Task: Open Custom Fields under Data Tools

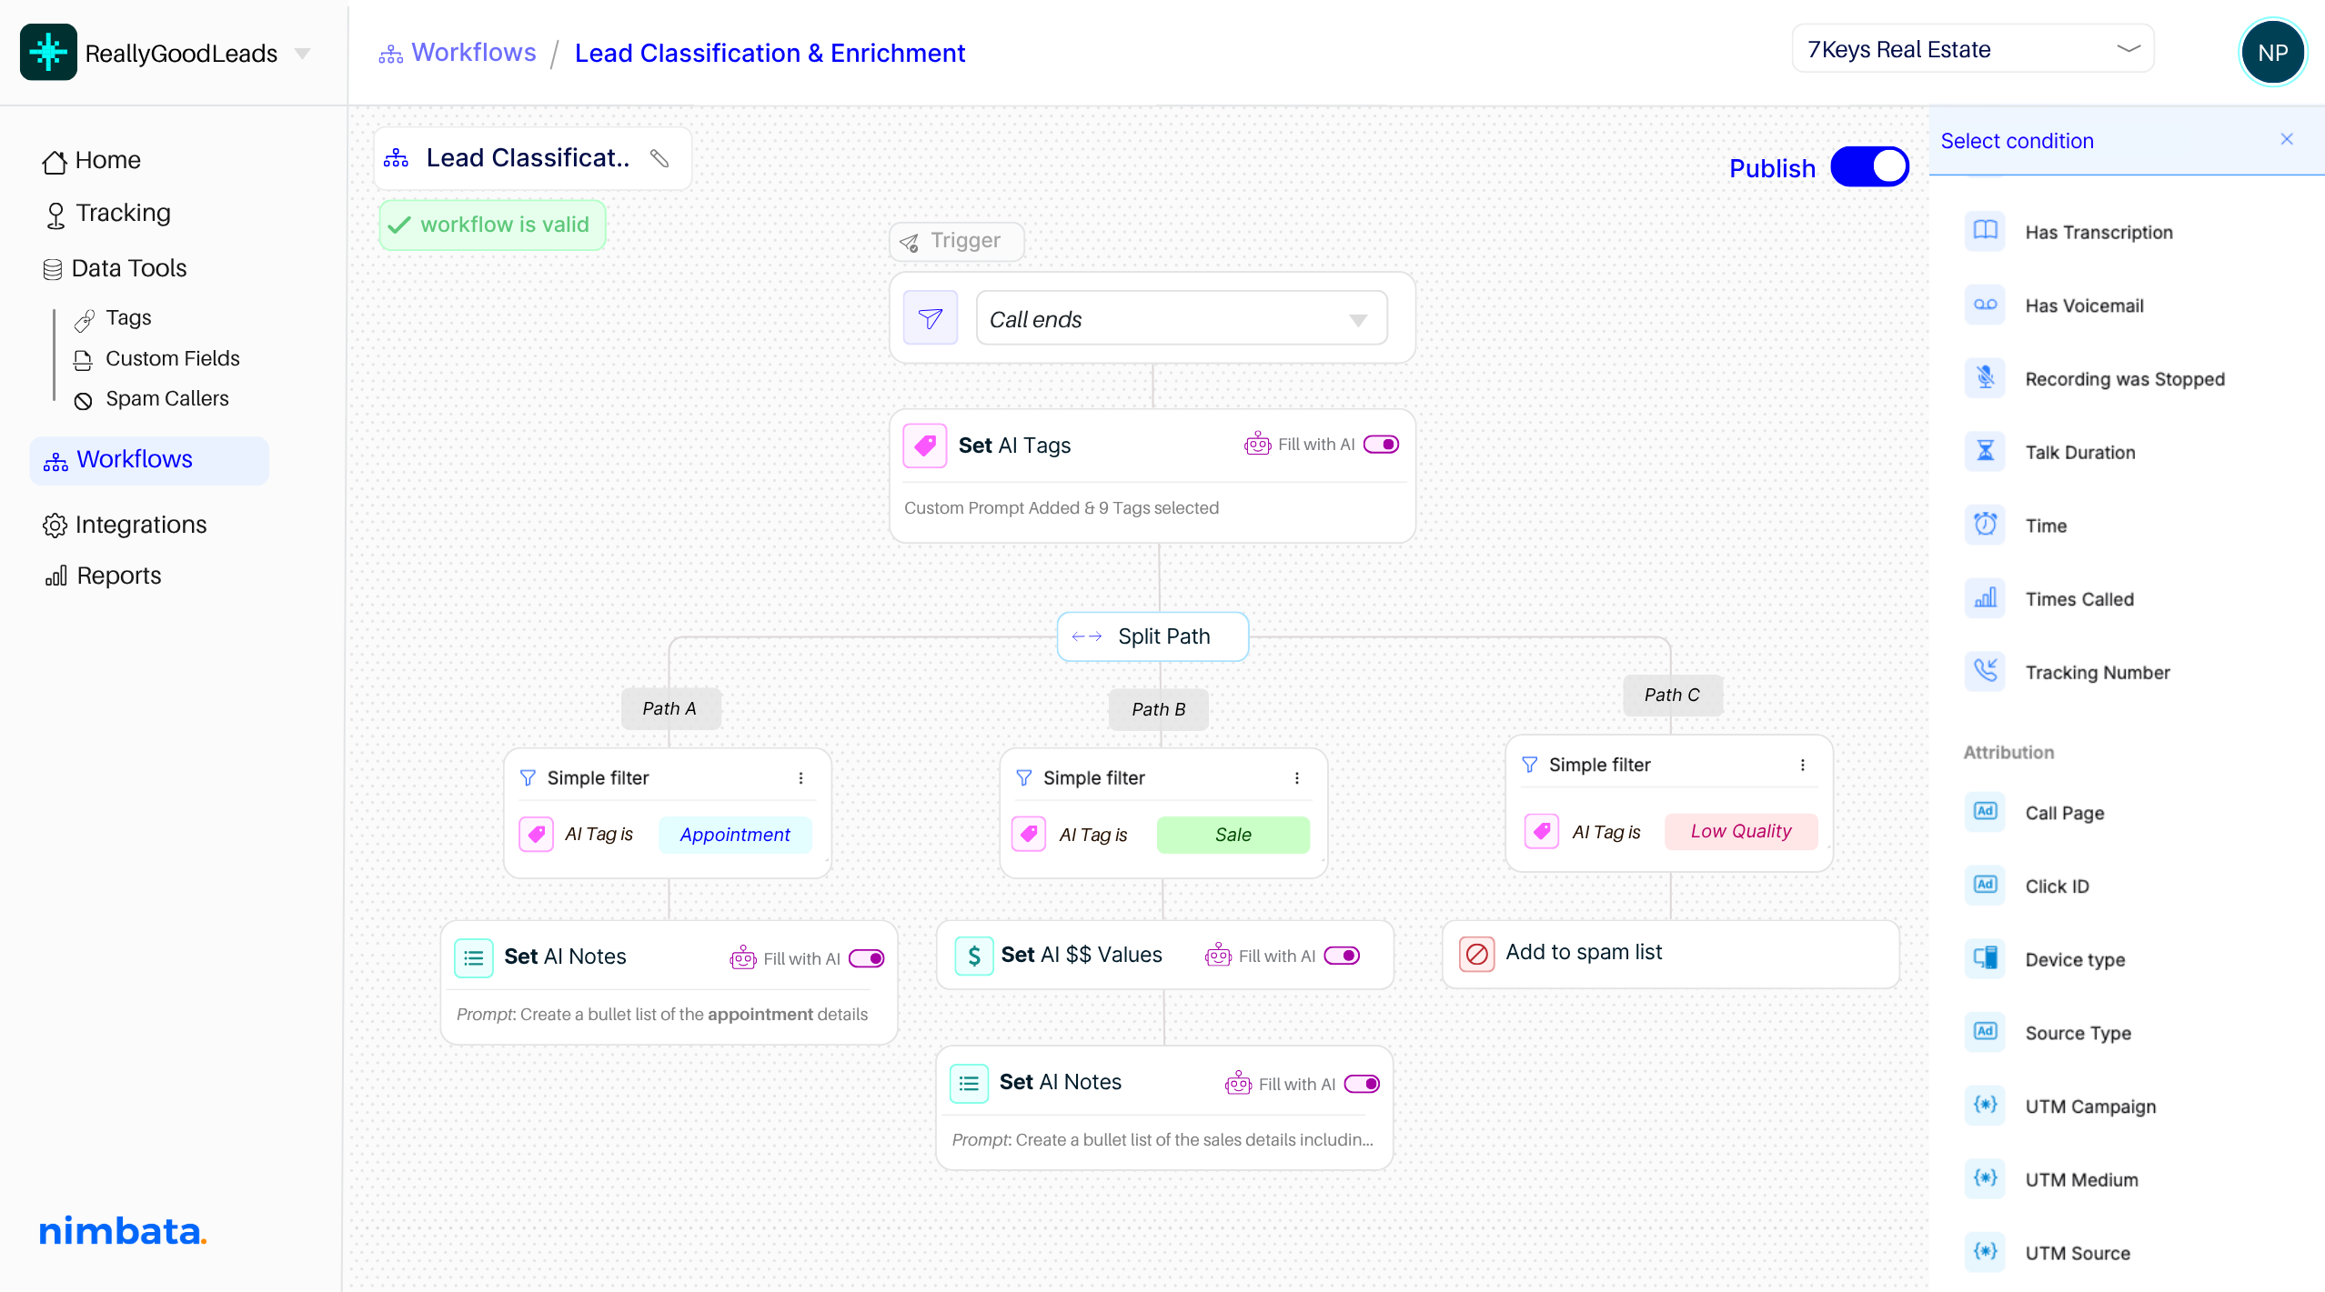Action: click(x=156, y=359)
